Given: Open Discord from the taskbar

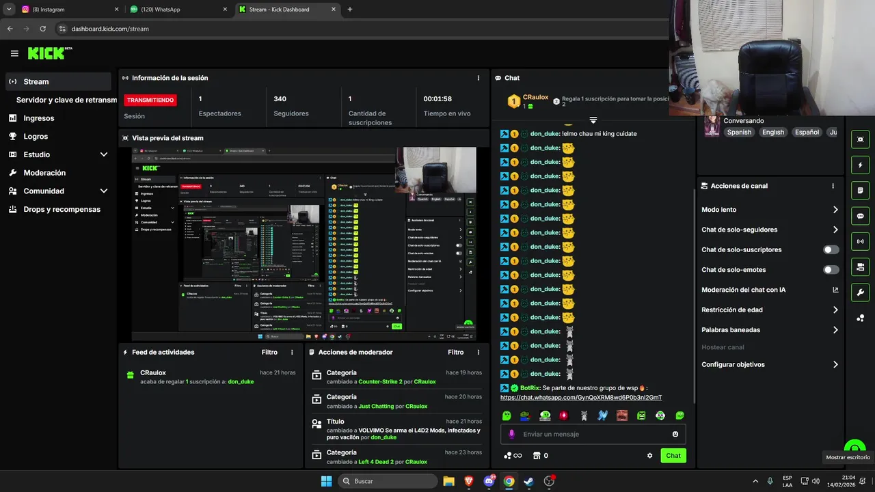Looking at the screenshot, I should pyautogui.click(x=489, y=481).
